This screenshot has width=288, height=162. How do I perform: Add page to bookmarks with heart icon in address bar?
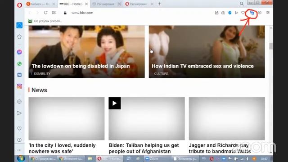243,13
